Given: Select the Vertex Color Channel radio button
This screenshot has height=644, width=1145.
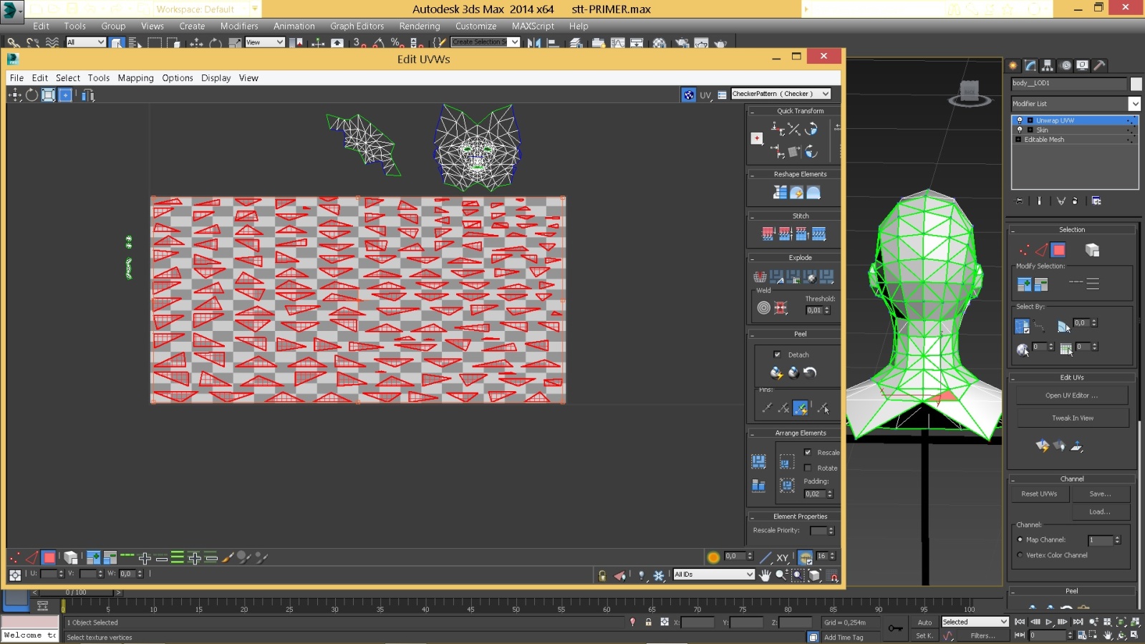Looking at the screenshot, I should [1020, 555].
